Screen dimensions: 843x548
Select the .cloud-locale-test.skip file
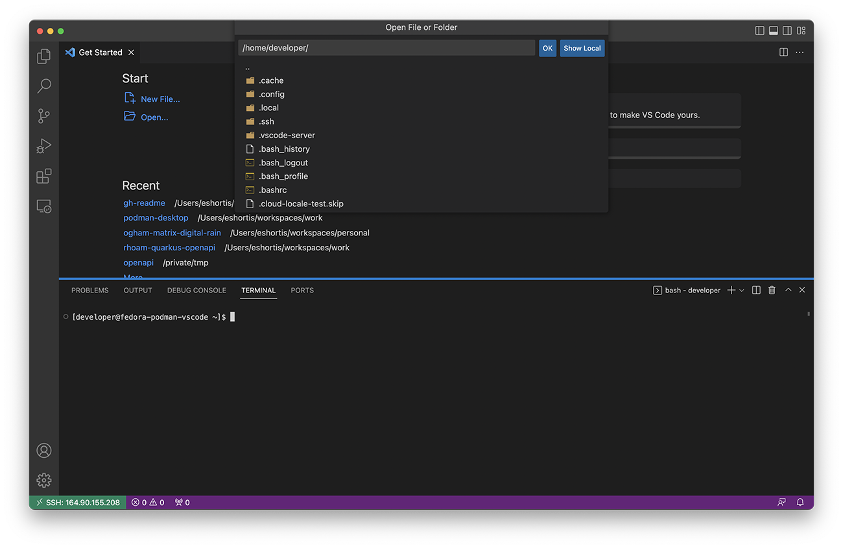tap(421, 204)
